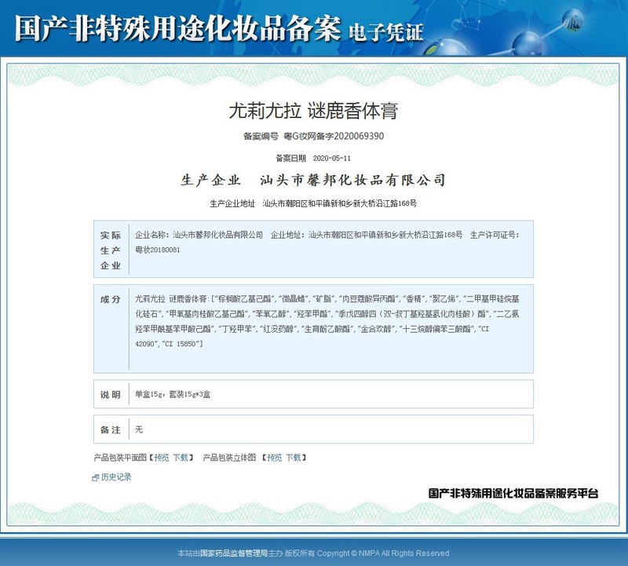Click the header title 国产非特殊用途化妆品备案

(178, 28)
